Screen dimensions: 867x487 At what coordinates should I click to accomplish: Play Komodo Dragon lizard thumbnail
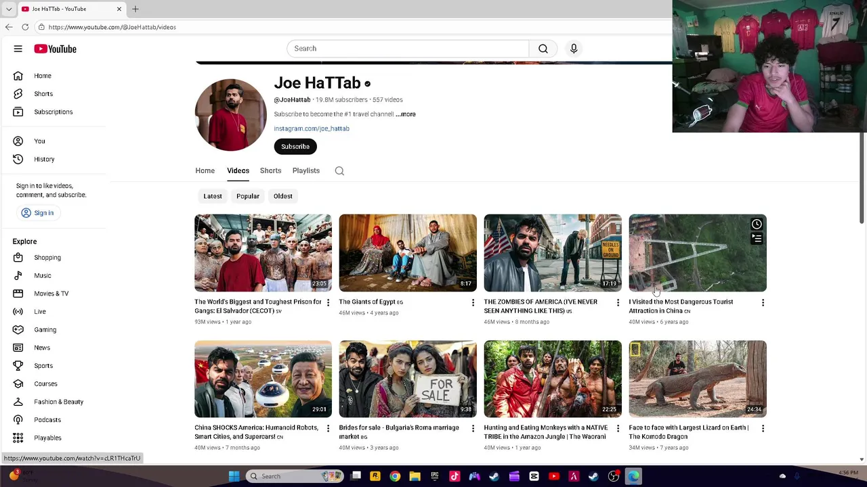(x=698, y=379)
